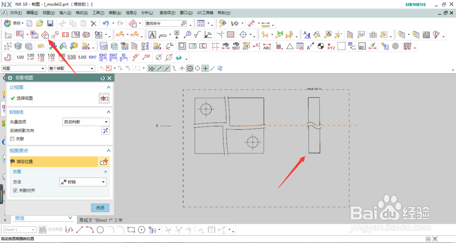Click the Surface Finish symbol icon

197,35
